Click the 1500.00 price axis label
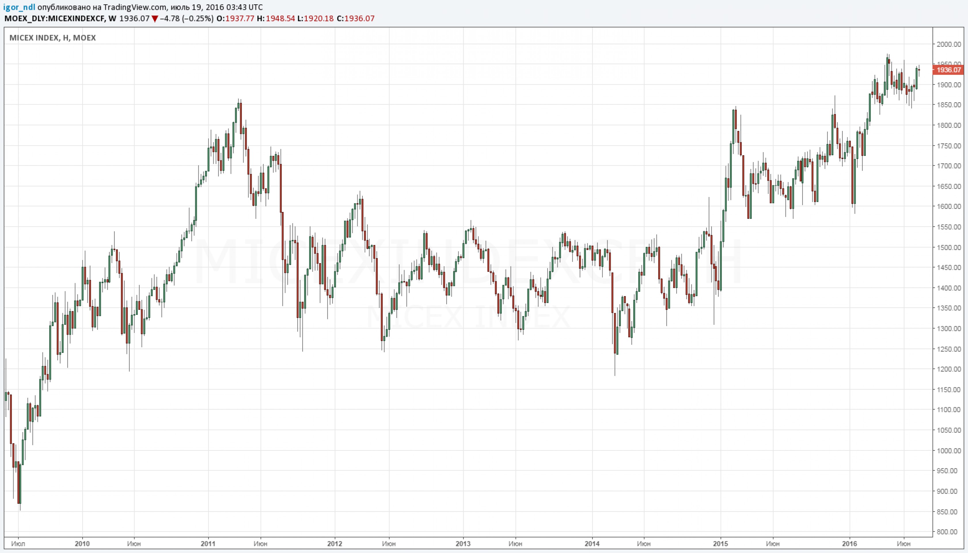This screenshot has height=553, width=968. (x=949, y=247)
